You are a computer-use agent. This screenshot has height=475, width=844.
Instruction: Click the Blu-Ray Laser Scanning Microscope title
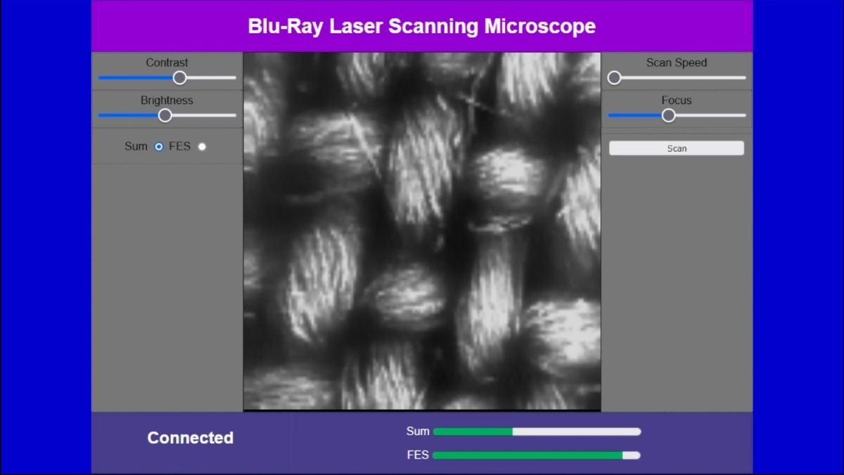coord(422,26)
